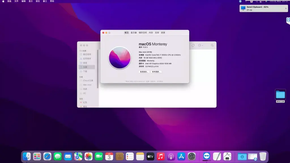The height and width of the screenshot is (163, 290).
Task: Open TextEdit in the Dock
Action: 217,156
